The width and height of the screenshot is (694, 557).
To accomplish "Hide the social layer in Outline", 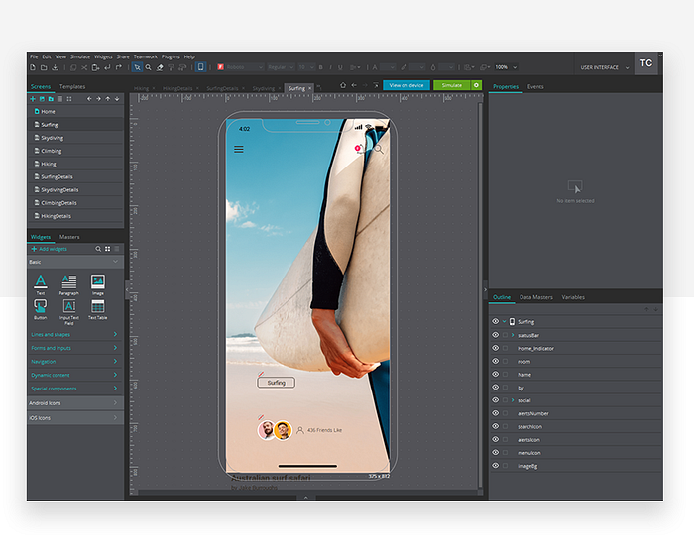I will tap(496, 400).
